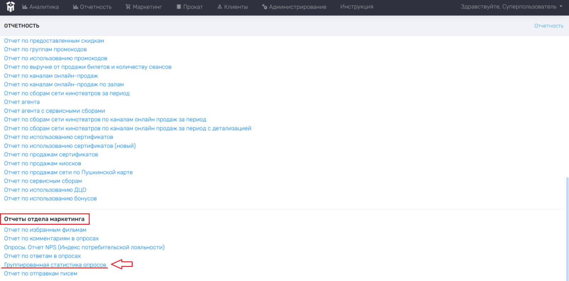
Task: Open Отчет по продажам киосков
Action: [42, 163]
